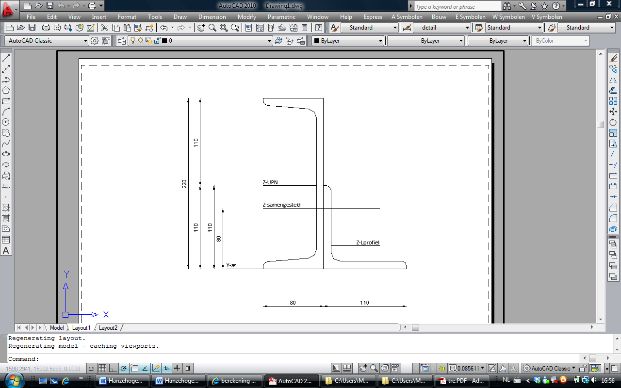621x388 pixels.
Task: Select the Move modify tool
Action: tap(613, 112)
